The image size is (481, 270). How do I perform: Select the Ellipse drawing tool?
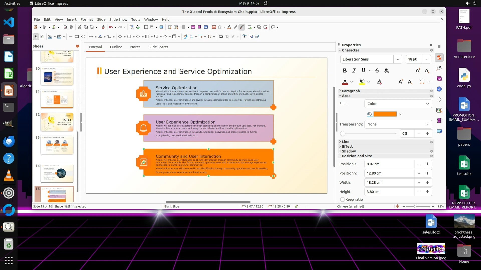pos(83,36)
